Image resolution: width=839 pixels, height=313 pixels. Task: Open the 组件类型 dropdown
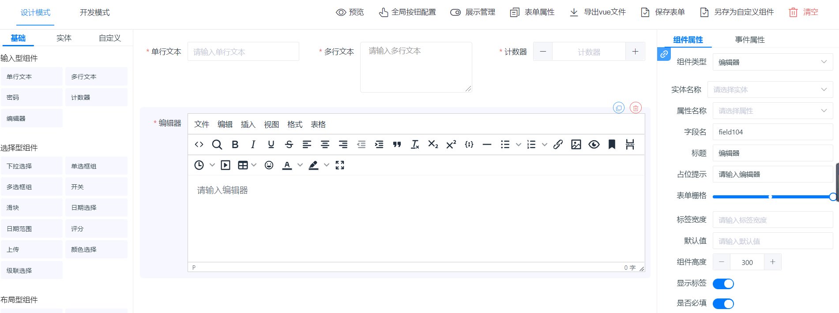pos(773,62)
